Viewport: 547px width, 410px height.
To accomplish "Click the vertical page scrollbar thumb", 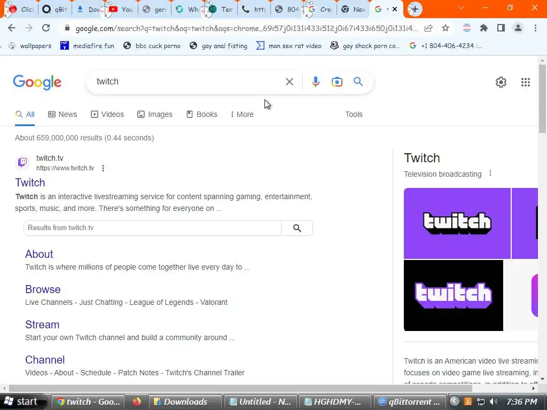I will click(x=542, y=98).
